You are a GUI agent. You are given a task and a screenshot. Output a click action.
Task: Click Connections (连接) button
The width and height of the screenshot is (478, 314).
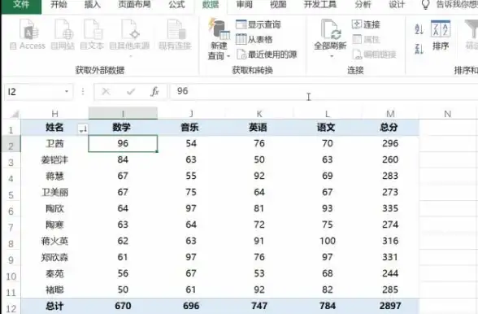(x=366, y=24)
